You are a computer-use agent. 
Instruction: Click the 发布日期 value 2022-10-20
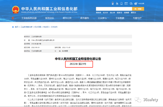click(66, 47)
